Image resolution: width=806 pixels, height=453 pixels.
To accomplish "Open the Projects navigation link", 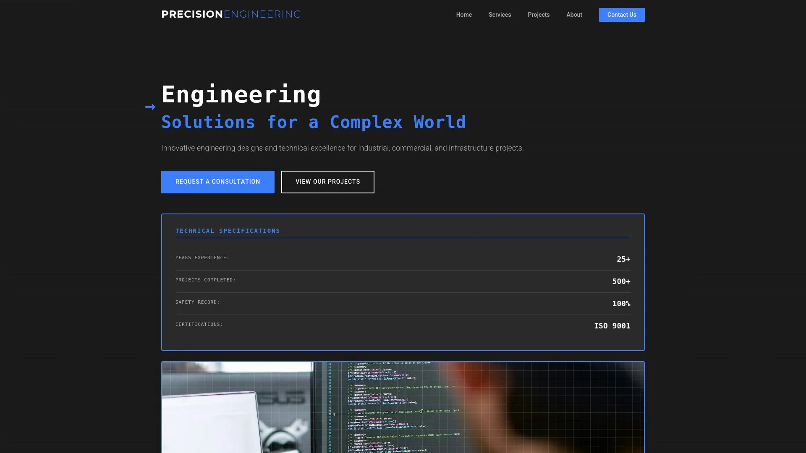I will click(x=539, y=15).
